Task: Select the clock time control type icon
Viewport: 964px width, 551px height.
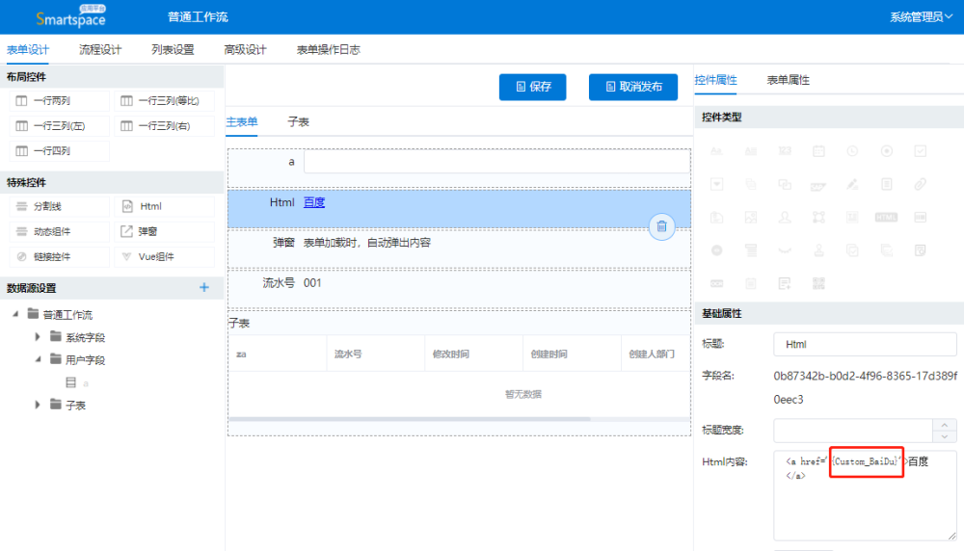Action: pyautogui.click(x=852, y=151)
